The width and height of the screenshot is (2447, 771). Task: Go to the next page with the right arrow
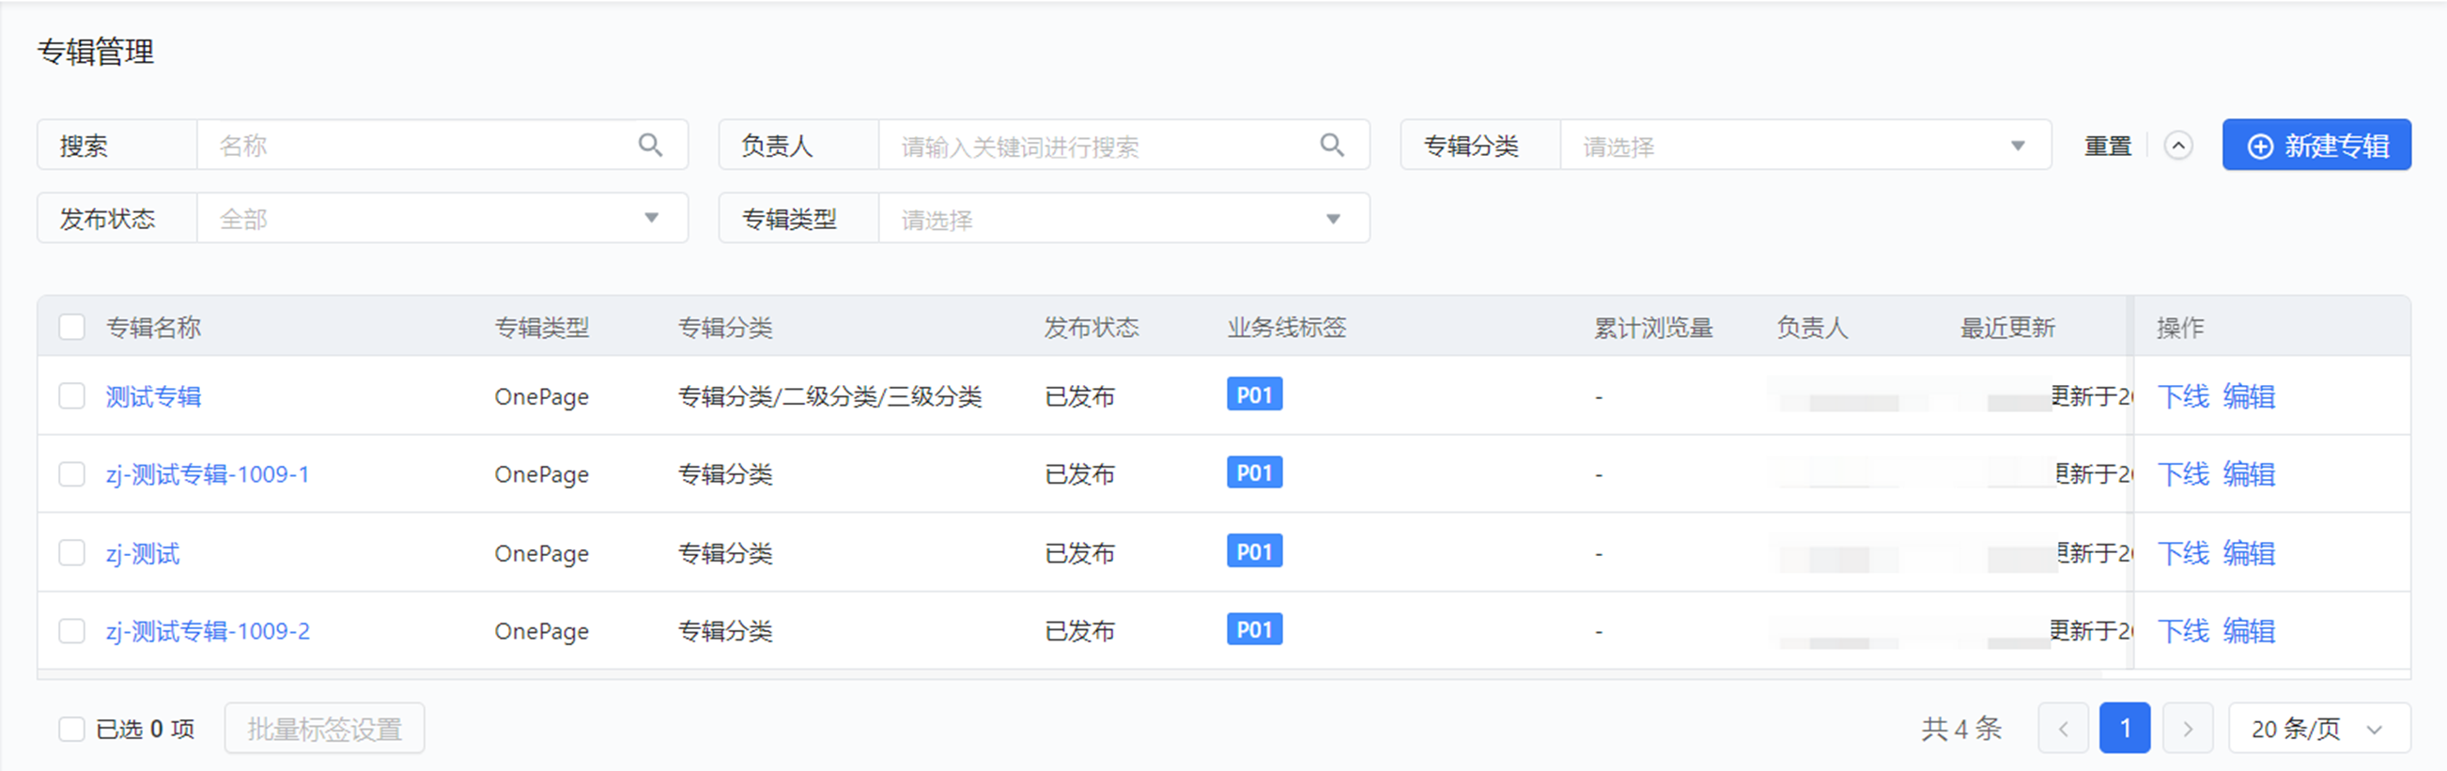(2188, 730)
